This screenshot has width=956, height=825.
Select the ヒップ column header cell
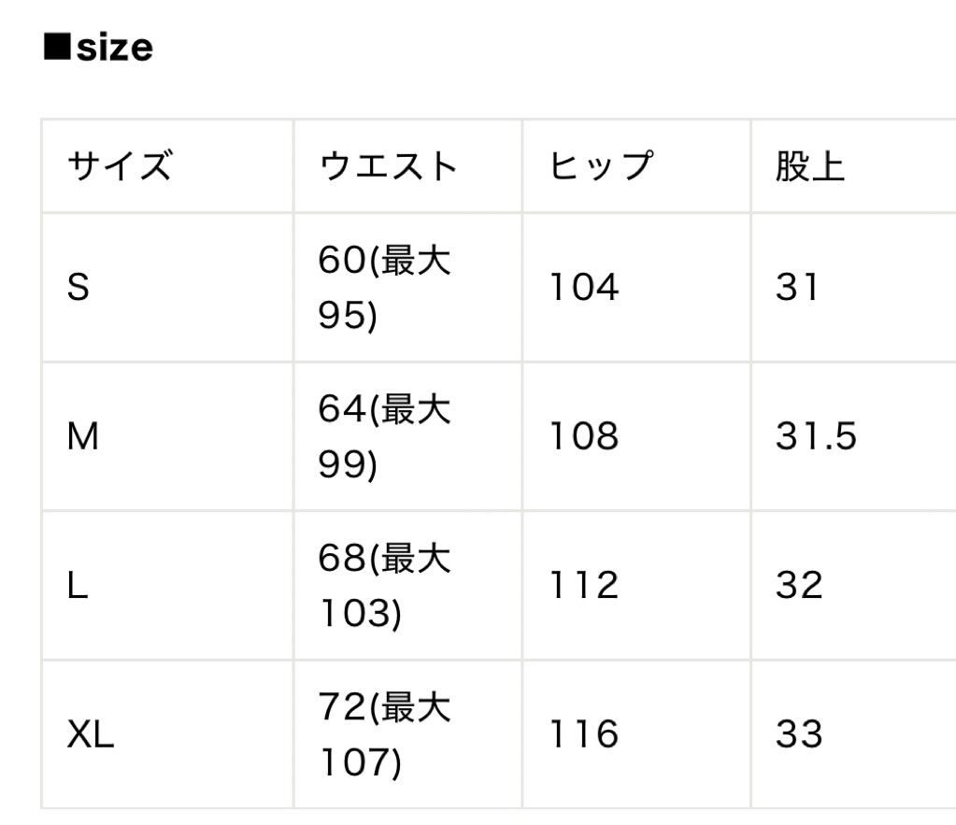click(599, 166)
